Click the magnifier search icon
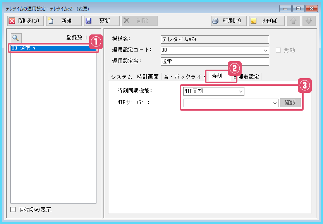The height and width of the screenshot is (224, 323). point(15,38)
